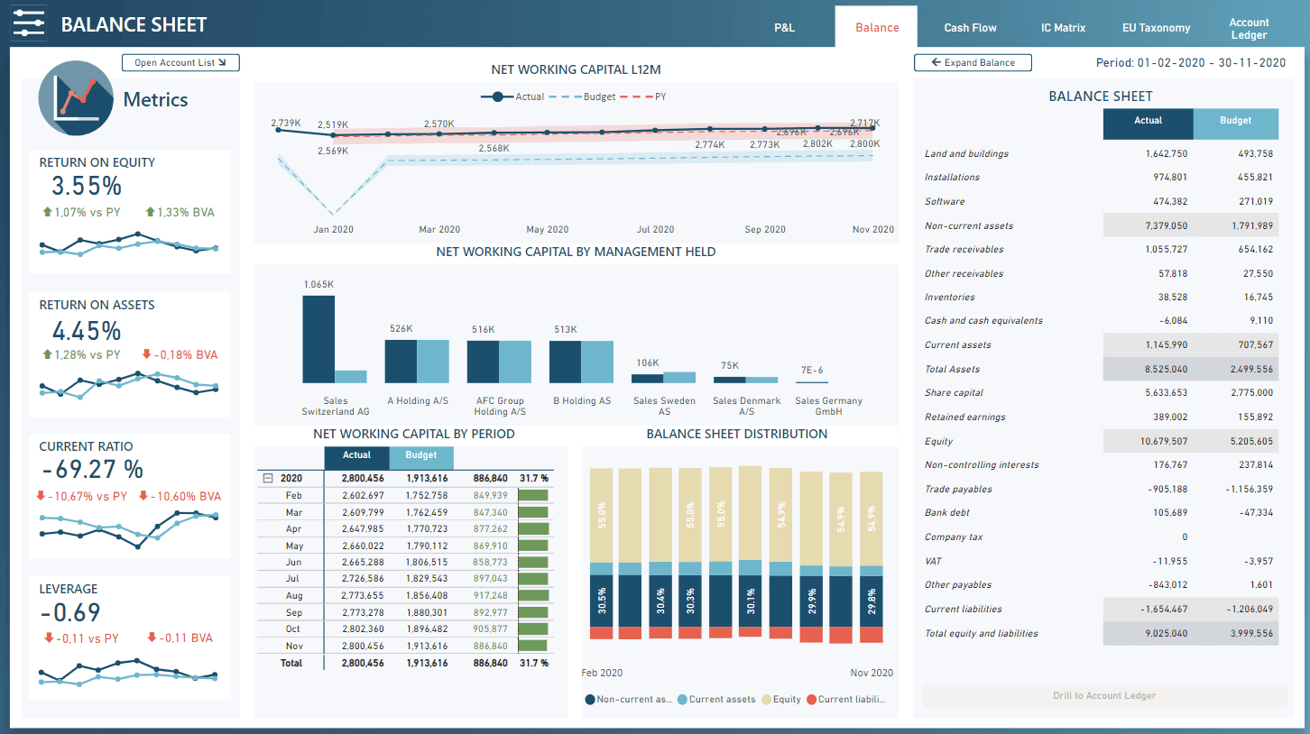
Task: Click Drill to Account Ledger button
Action: [x=1103, y=696]
